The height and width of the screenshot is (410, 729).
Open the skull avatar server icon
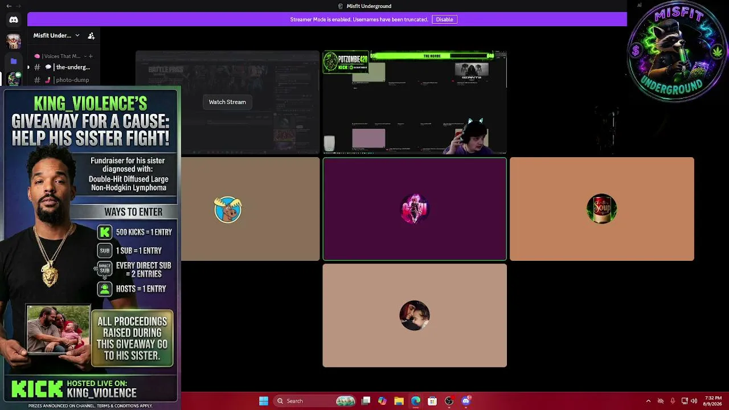14,41
